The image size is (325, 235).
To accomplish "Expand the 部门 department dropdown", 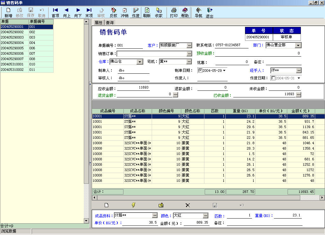I will pos(298,46).
